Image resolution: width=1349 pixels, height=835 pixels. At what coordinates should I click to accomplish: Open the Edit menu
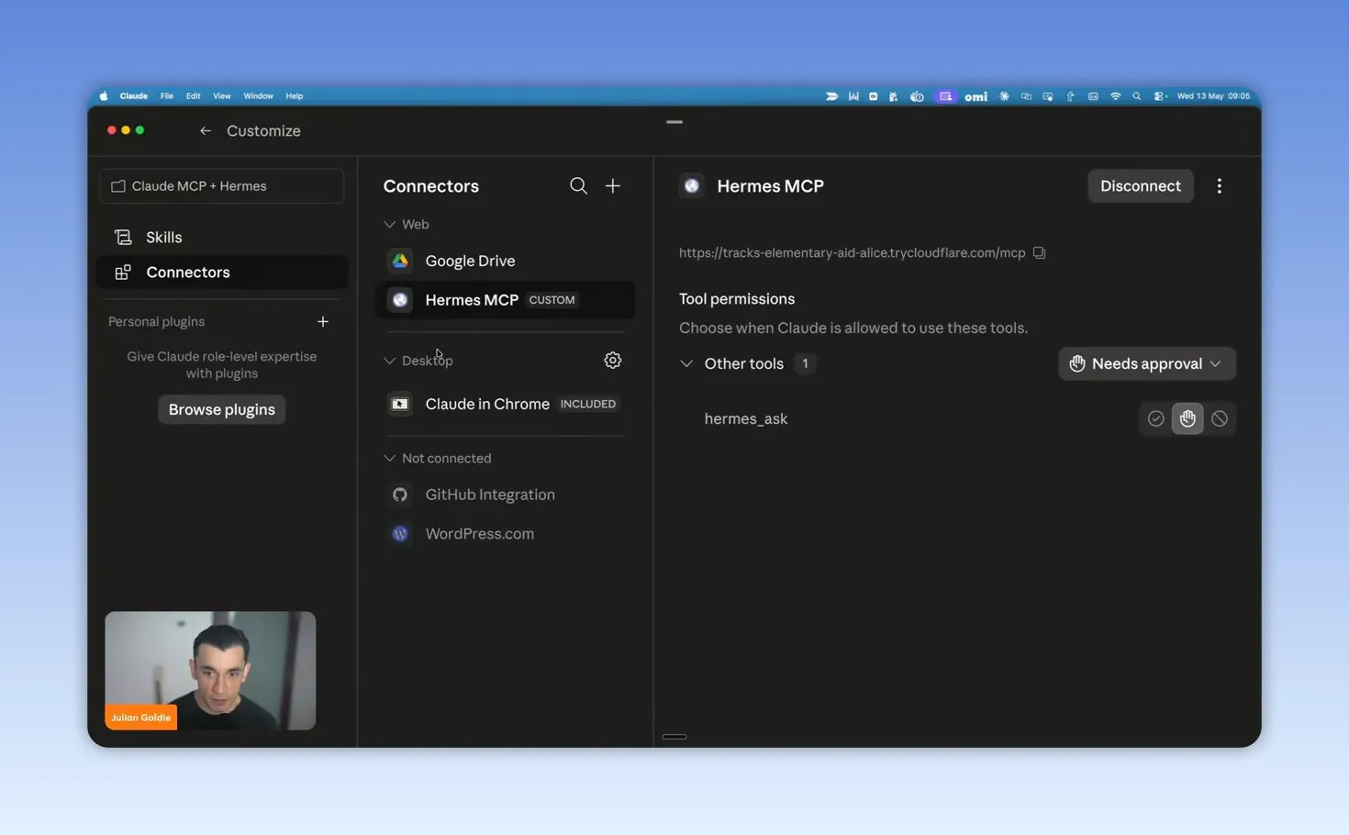[193, 96]
